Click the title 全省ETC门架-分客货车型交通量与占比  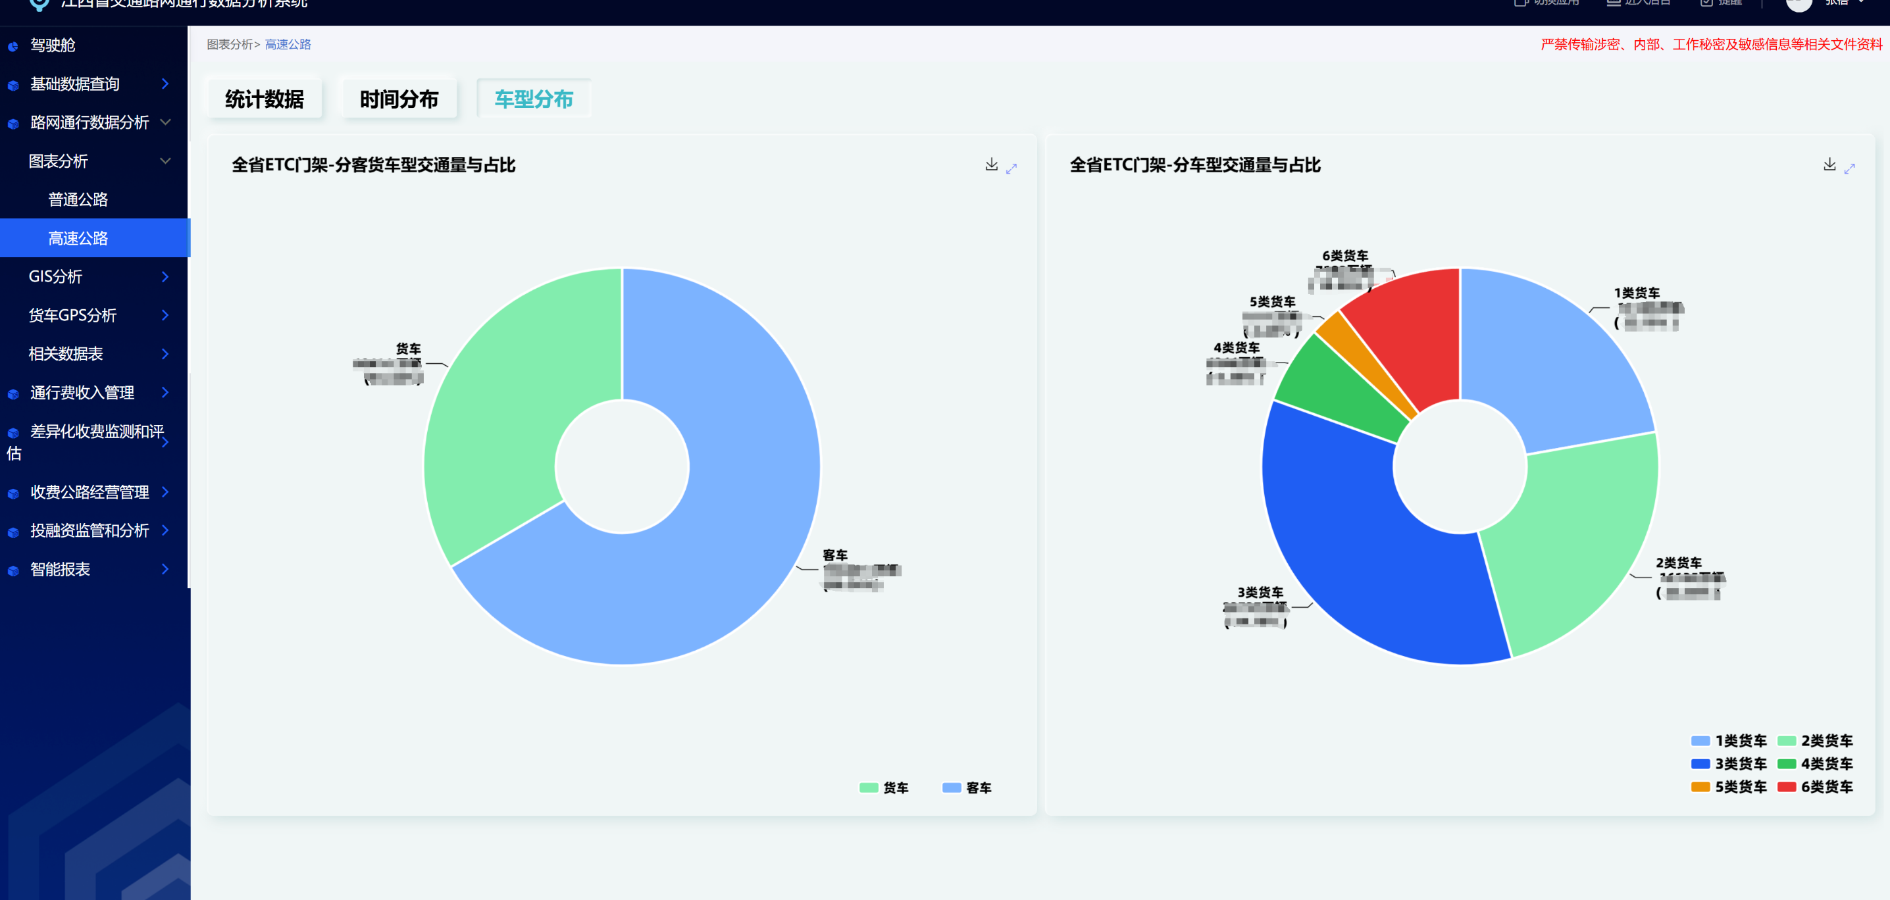pos(373,165)
